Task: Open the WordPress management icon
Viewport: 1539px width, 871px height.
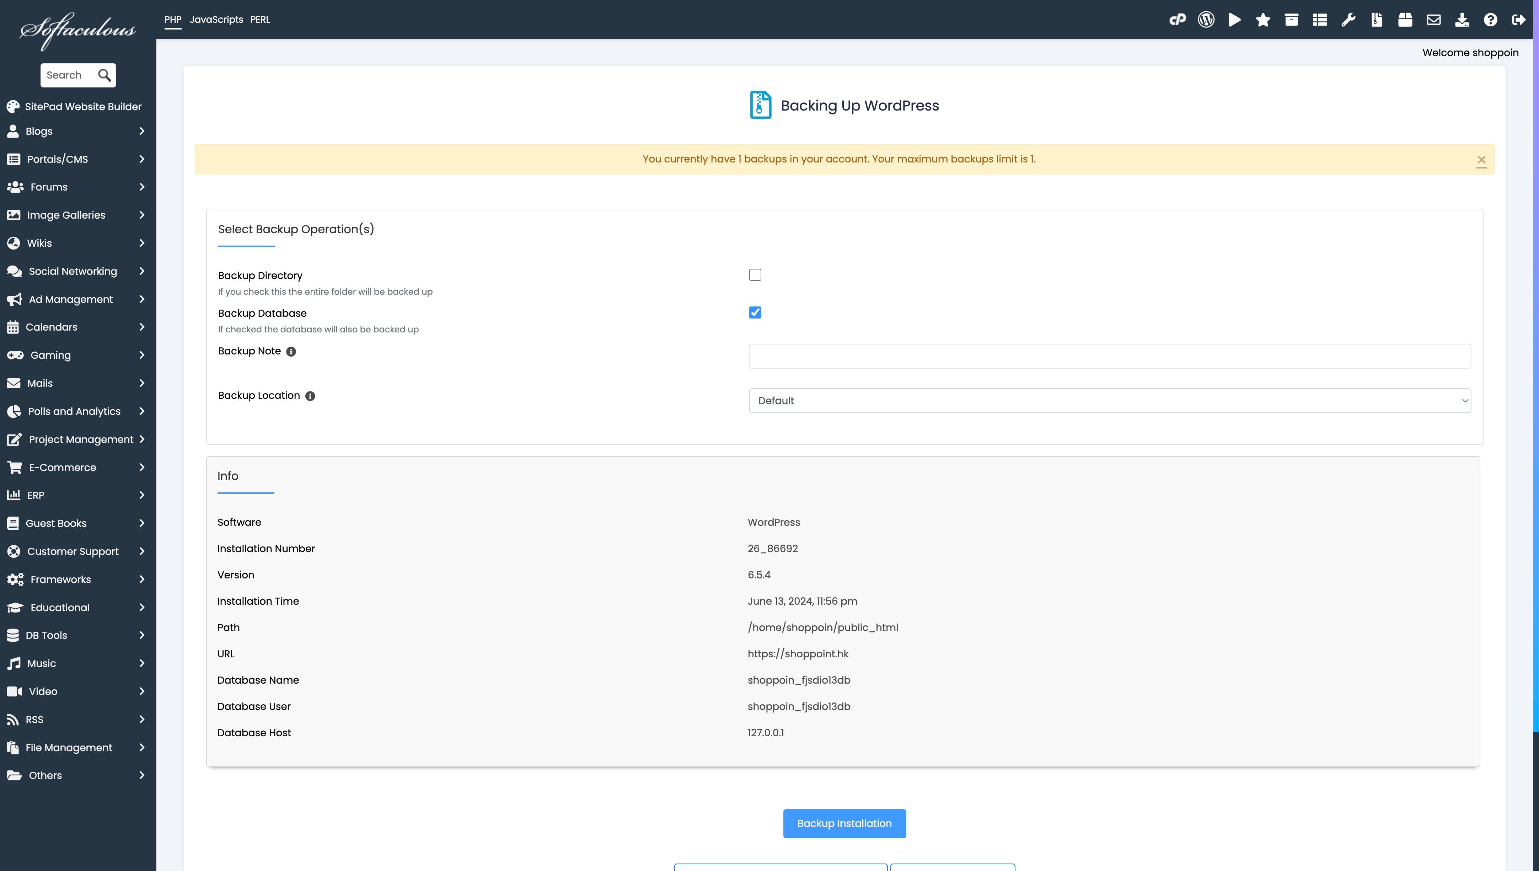Action: pos(1206,20)
